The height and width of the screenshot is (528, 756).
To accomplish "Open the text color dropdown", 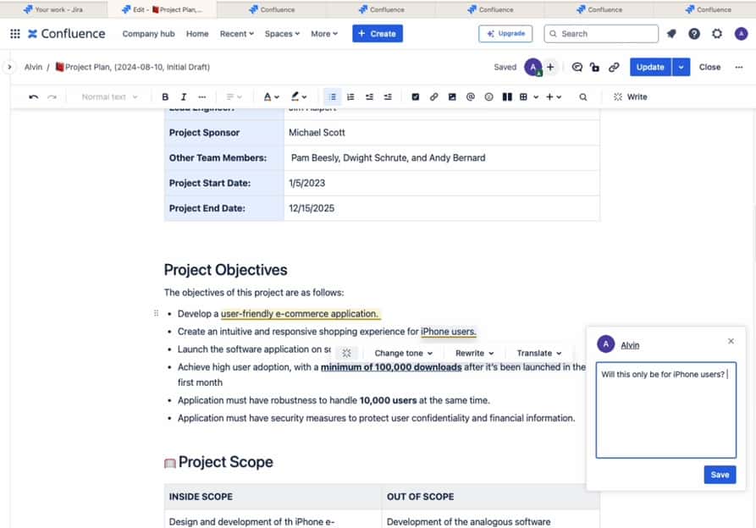I will 272,96.
